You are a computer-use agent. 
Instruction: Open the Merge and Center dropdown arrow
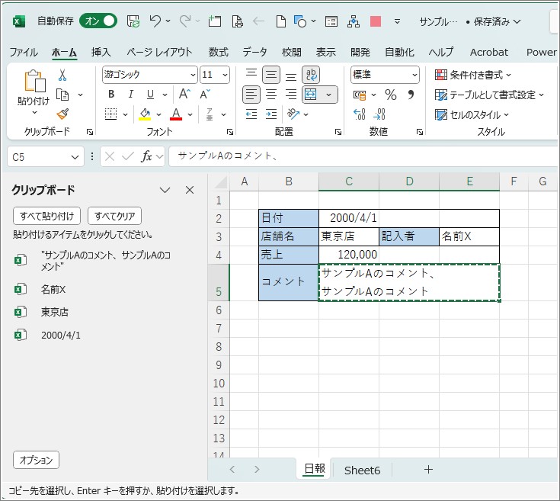pos(328,95)
